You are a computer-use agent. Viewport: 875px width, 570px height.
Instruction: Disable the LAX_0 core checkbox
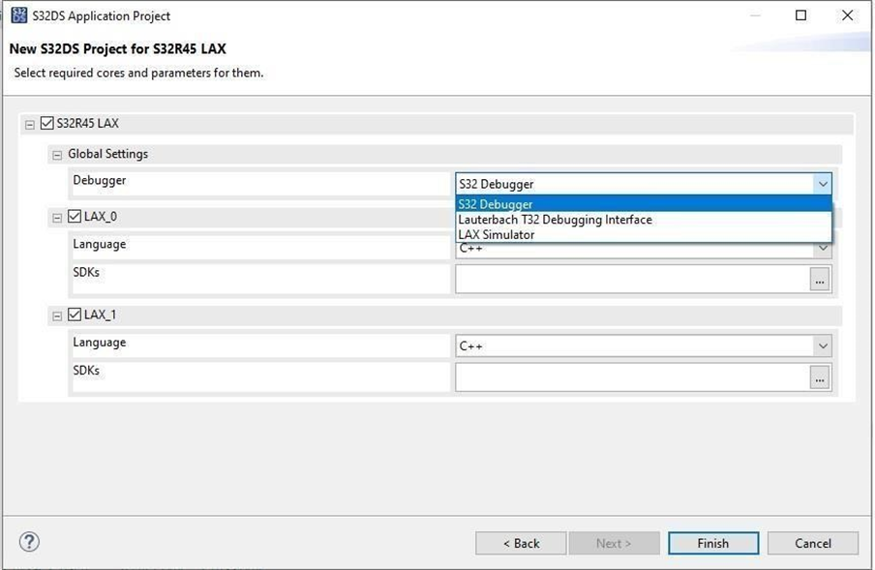(74, 216)
